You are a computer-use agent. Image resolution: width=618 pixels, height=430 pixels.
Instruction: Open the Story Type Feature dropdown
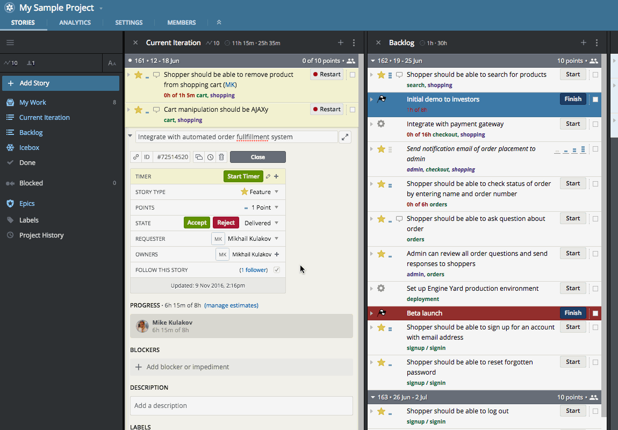[276, 192]
